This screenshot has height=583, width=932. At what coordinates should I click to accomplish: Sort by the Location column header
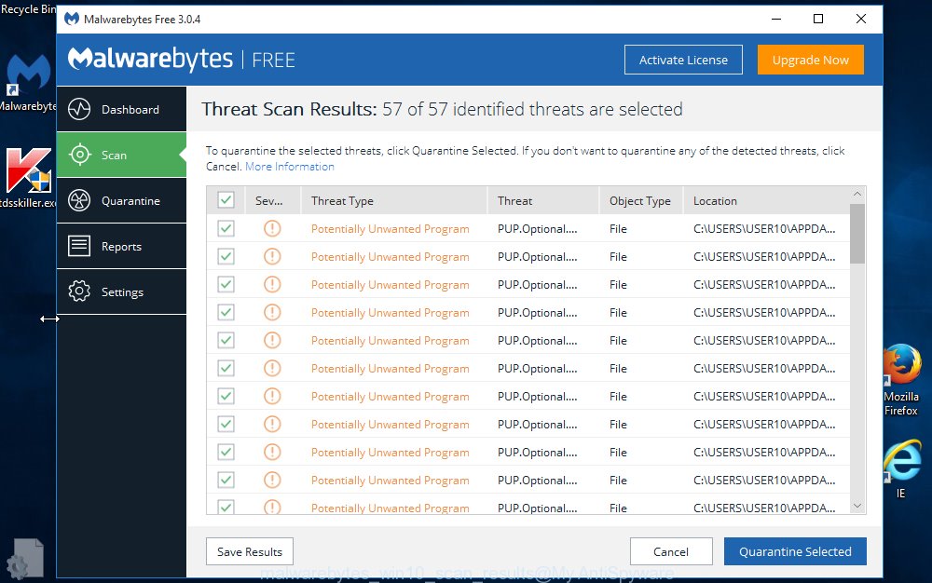715,200
